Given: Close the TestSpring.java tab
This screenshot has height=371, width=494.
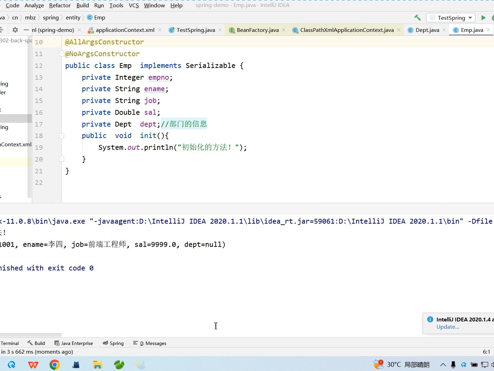Looking at the screenshot, I should click(220, 30).
